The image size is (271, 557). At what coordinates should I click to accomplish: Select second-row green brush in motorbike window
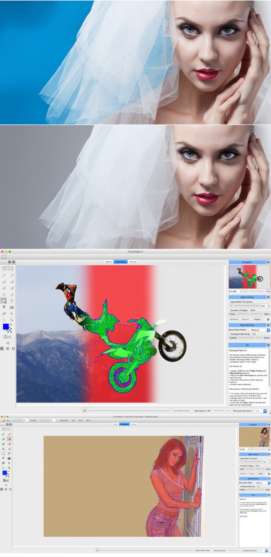coord(3,282)
